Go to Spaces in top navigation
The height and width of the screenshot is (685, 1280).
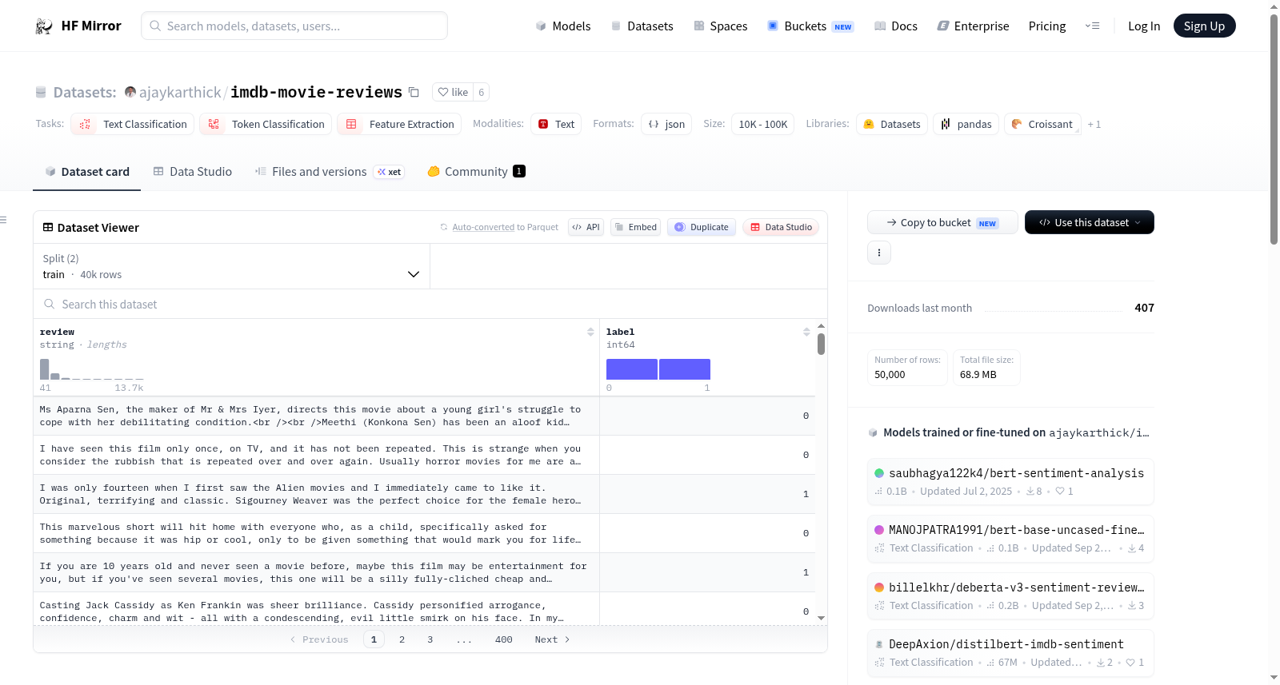(x=721, y=26)
